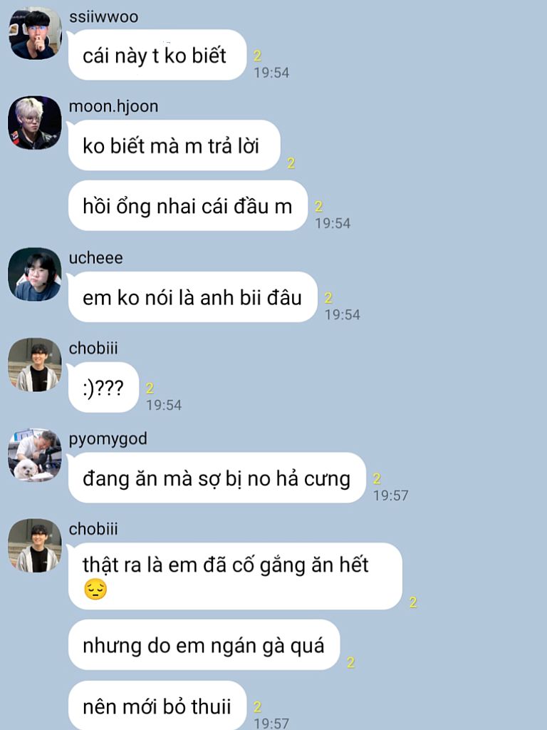547x730 pixels.
Task: Select message "ko biết mà m trả lời"
Action: tap(174, 145)
